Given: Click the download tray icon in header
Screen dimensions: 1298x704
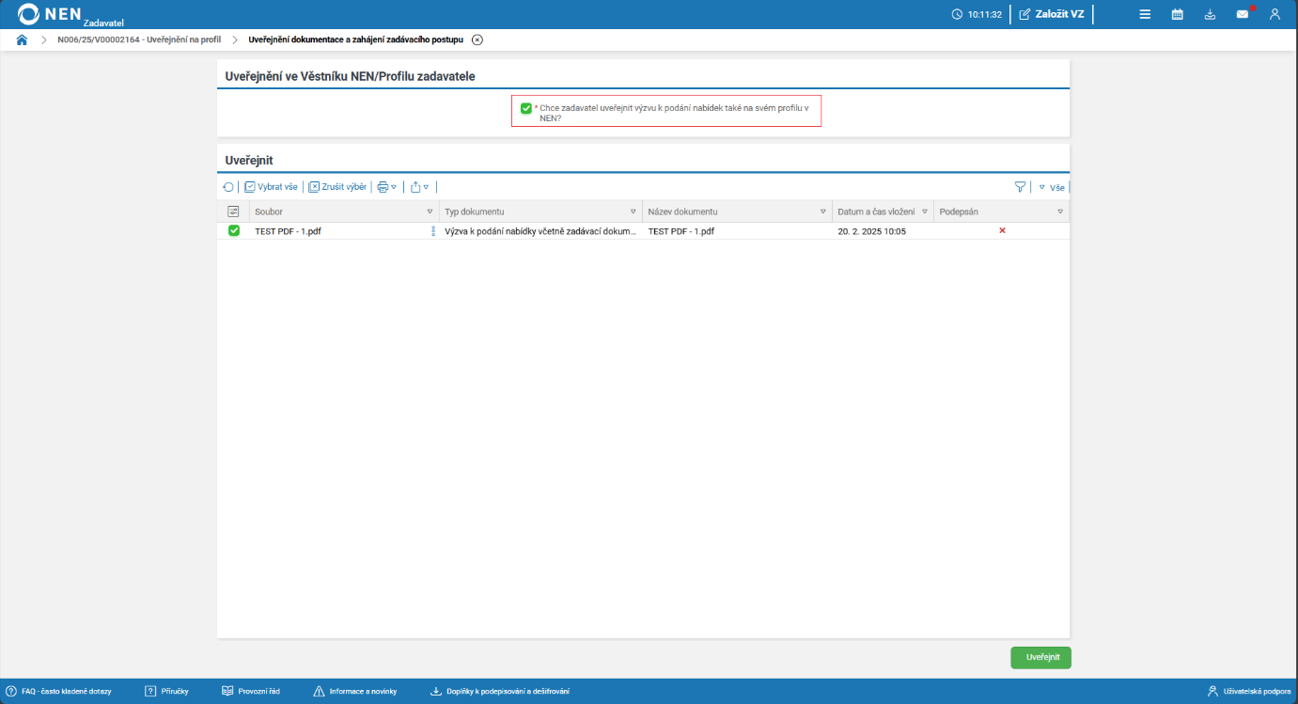Looking at the screenshot, I should click(x=1210, y=14).
